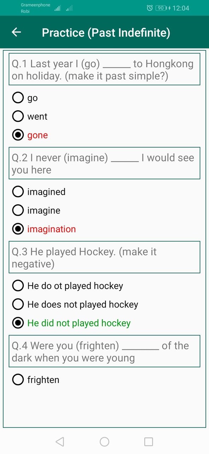Click the back arrow in the app bar
The width and height of the screenshot is (209, 454).
16,32
